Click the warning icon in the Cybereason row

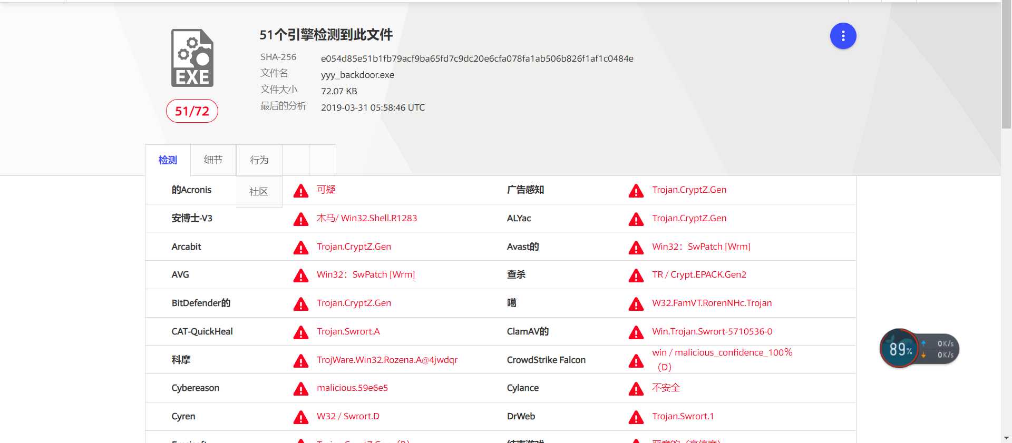click(x=301, y=389)
